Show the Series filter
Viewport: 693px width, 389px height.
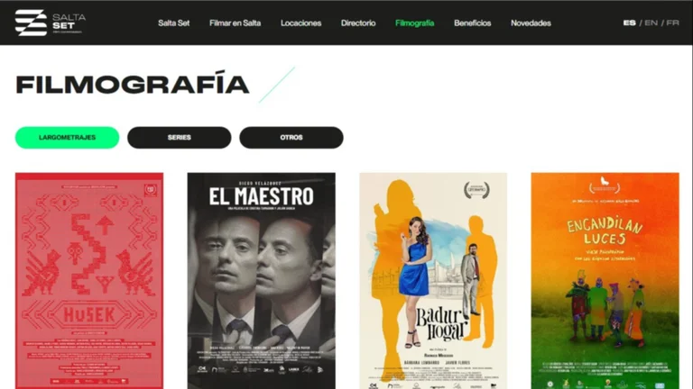click(x=179, y=138)
